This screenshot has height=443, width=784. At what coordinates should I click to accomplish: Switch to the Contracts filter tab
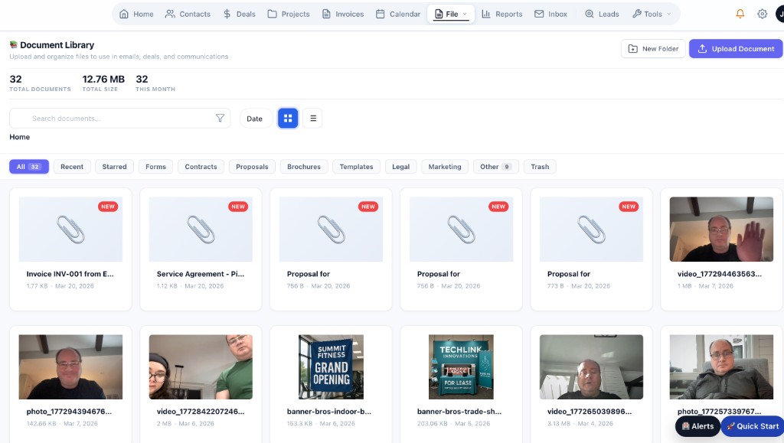click(x=200, y=166)
